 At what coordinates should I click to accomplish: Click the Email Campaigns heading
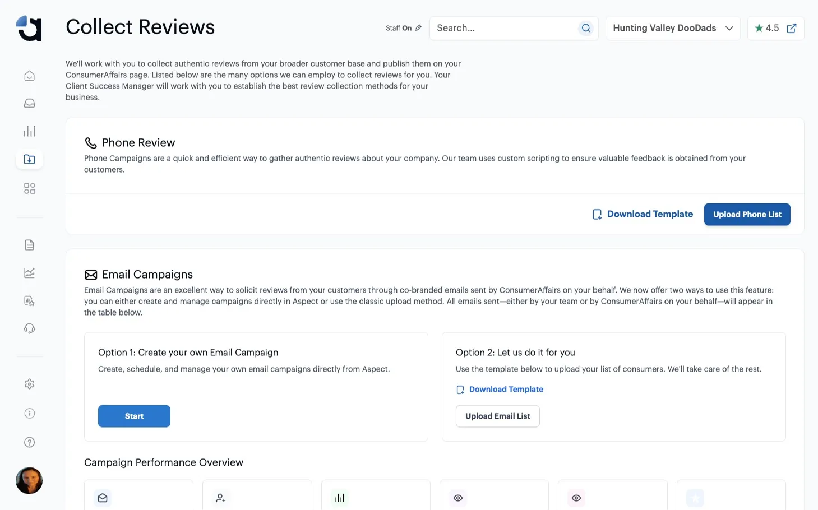click(x=147, y=274)
